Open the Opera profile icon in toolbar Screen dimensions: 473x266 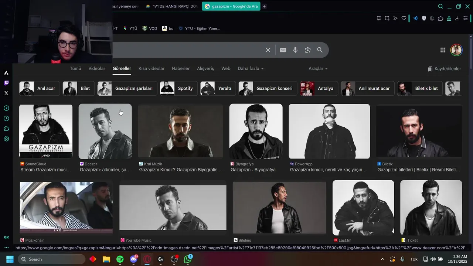click(x=449, y=18)
